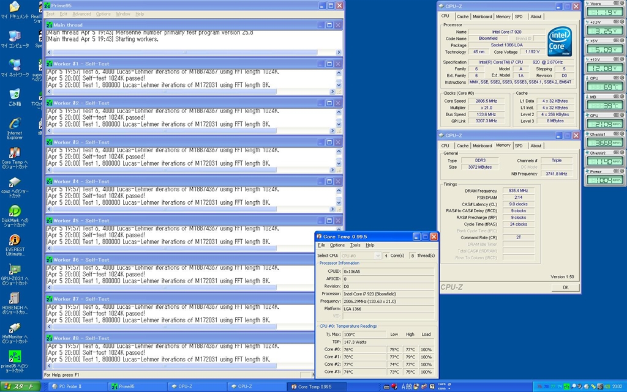Image resolution: width=627 pixels, height=392 pixels.
Task: Open the prime95 desktop shortcut
Action: [14, 357]
